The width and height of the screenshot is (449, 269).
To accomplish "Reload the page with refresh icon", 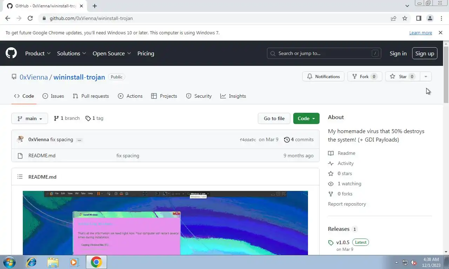I will click(30, 18).
